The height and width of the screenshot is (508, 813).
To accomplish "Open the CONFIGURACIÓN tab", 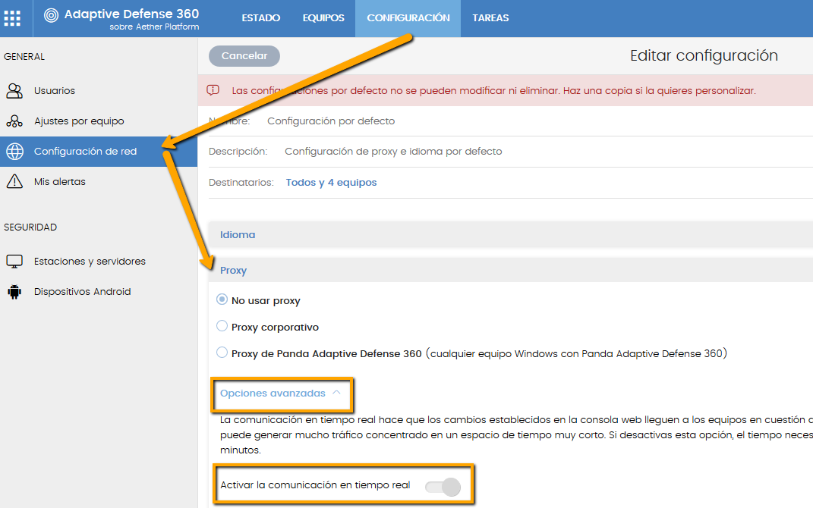I will [x=408, y=18].
